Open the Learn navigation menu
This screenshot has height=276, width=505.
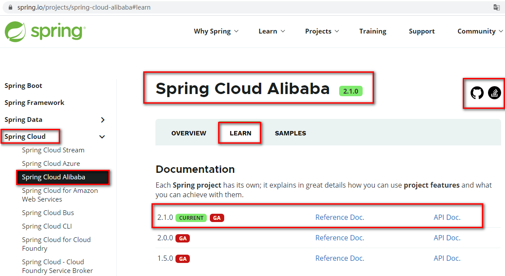pyautogui.click(x=272, y=31)
